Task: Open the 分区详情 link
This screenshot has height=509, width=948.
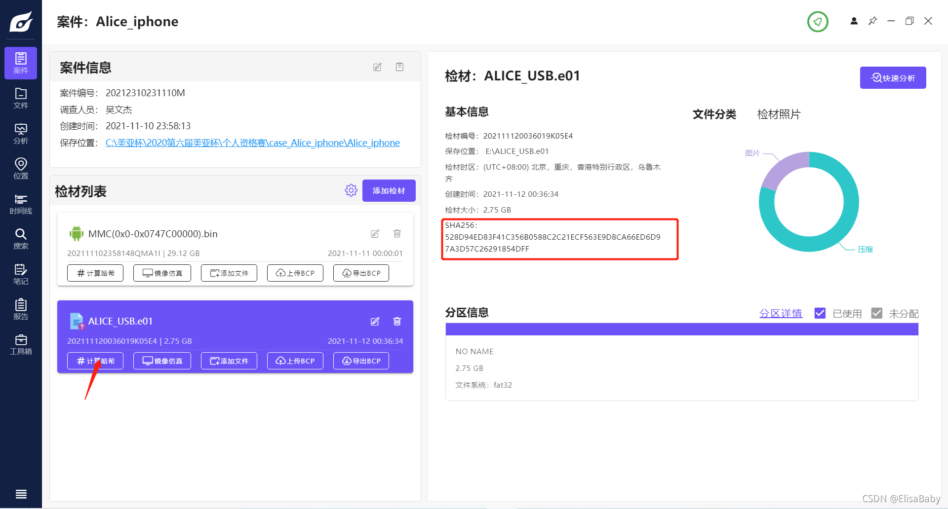Action: click(x=781, y=314)
